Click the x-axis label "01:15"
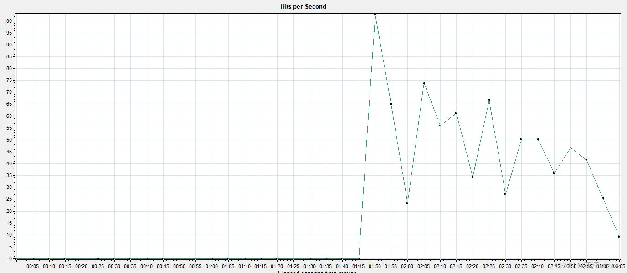Viewport: 627px width, 273px height. click(261, 266)
